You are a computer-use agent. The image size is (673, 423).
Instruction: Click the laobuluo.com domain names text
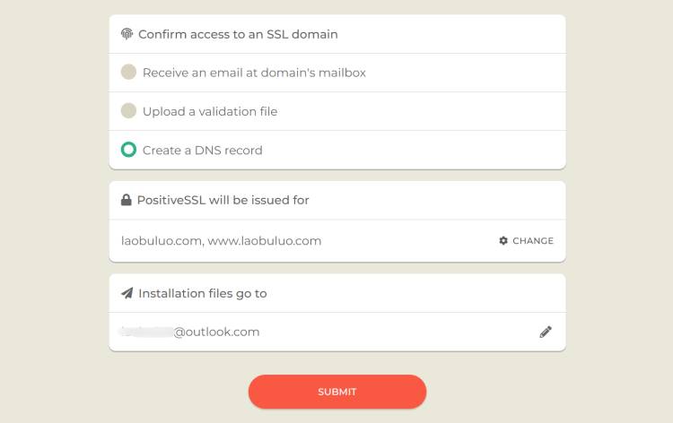(x=221, y=241)
